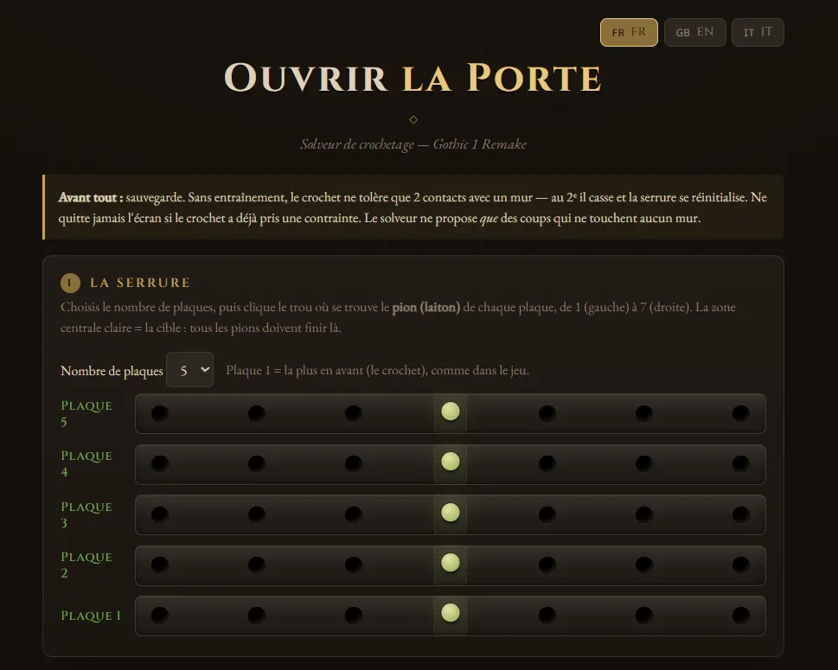The image size is (838, 670).
Task: Select hole 5 on Plaque 2
Action: (x=547, y=565)
